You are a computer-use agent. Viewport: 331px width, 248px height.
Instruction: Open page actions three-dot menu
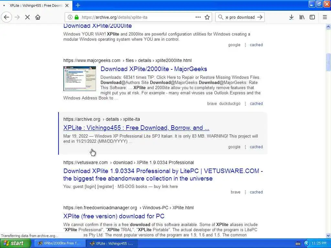coord(198,17)
